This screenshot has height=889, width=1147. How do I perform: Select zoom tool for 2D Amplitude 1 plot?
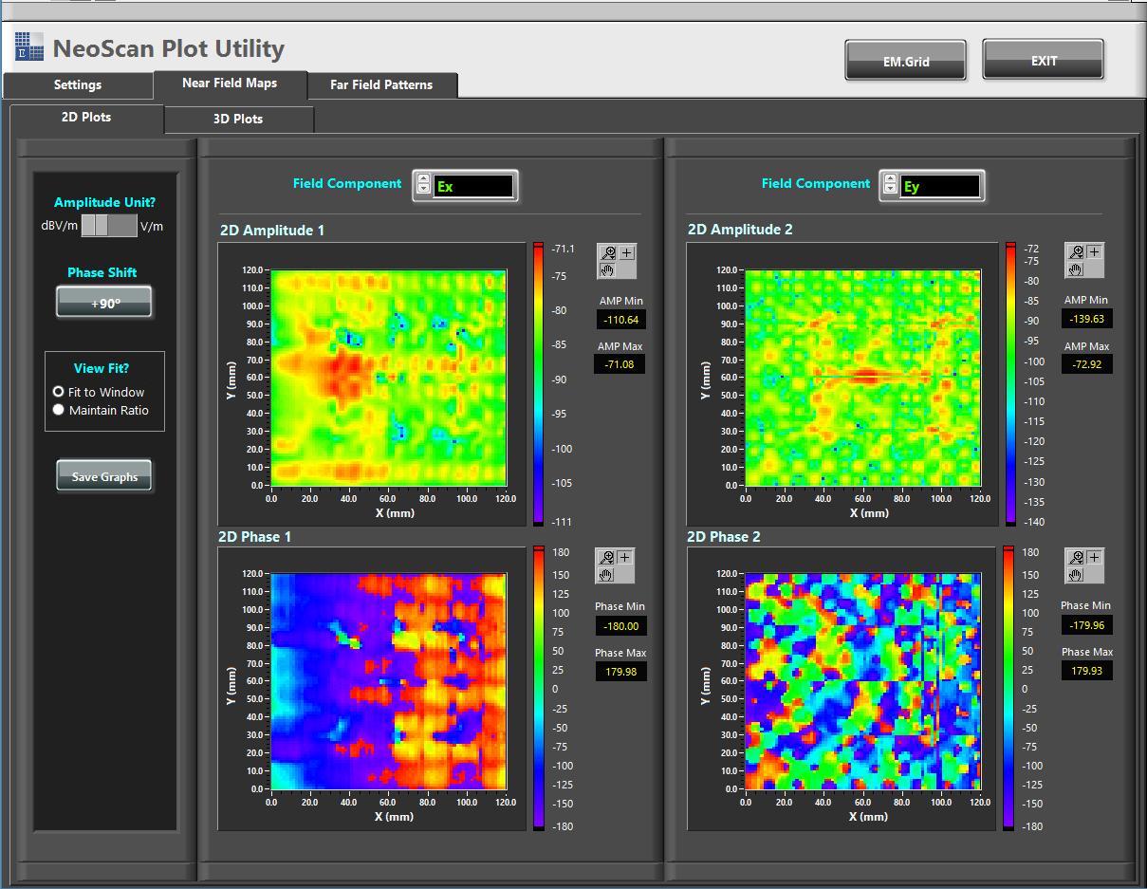pos(608,252)
